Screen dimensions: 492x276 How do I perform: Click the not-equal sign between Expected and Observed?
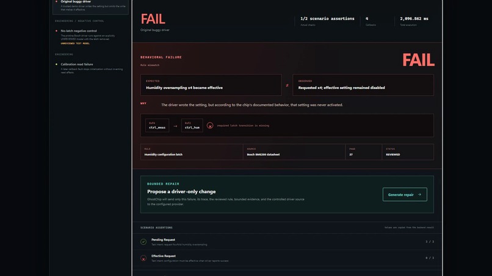pyautogui.click(x=287, y=85)
